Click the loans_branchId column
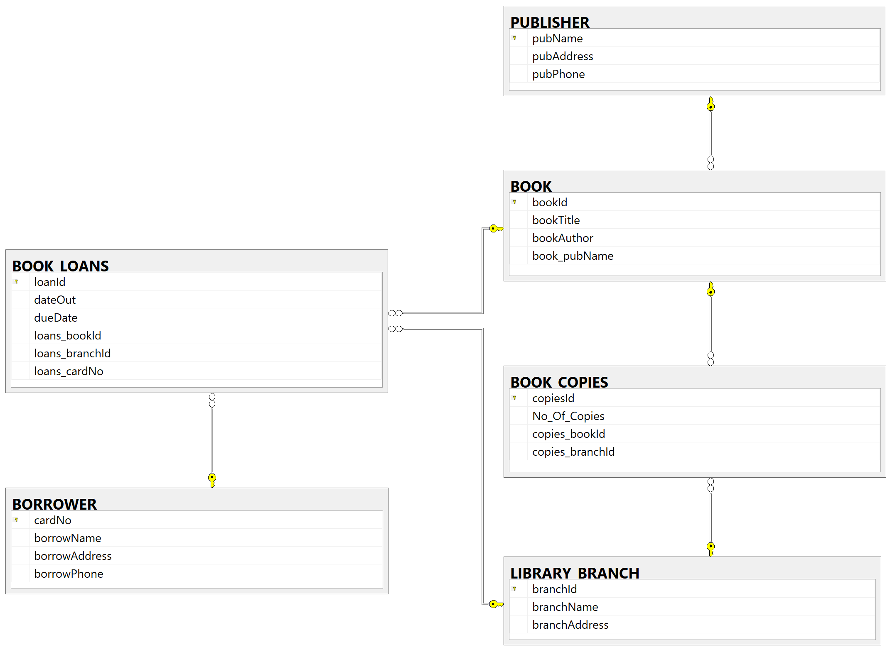The width and height of the screenshot is (890, 652). point(72,353)
